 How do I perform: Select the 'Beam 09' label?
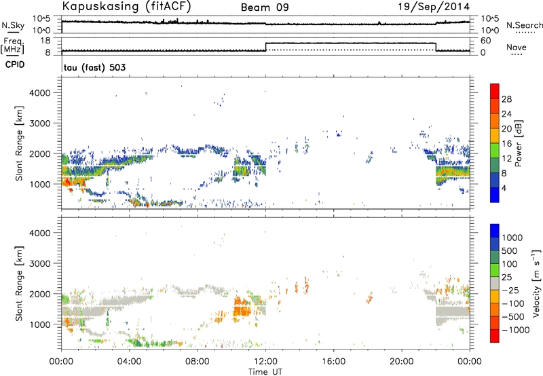click(x=265, y=7)
